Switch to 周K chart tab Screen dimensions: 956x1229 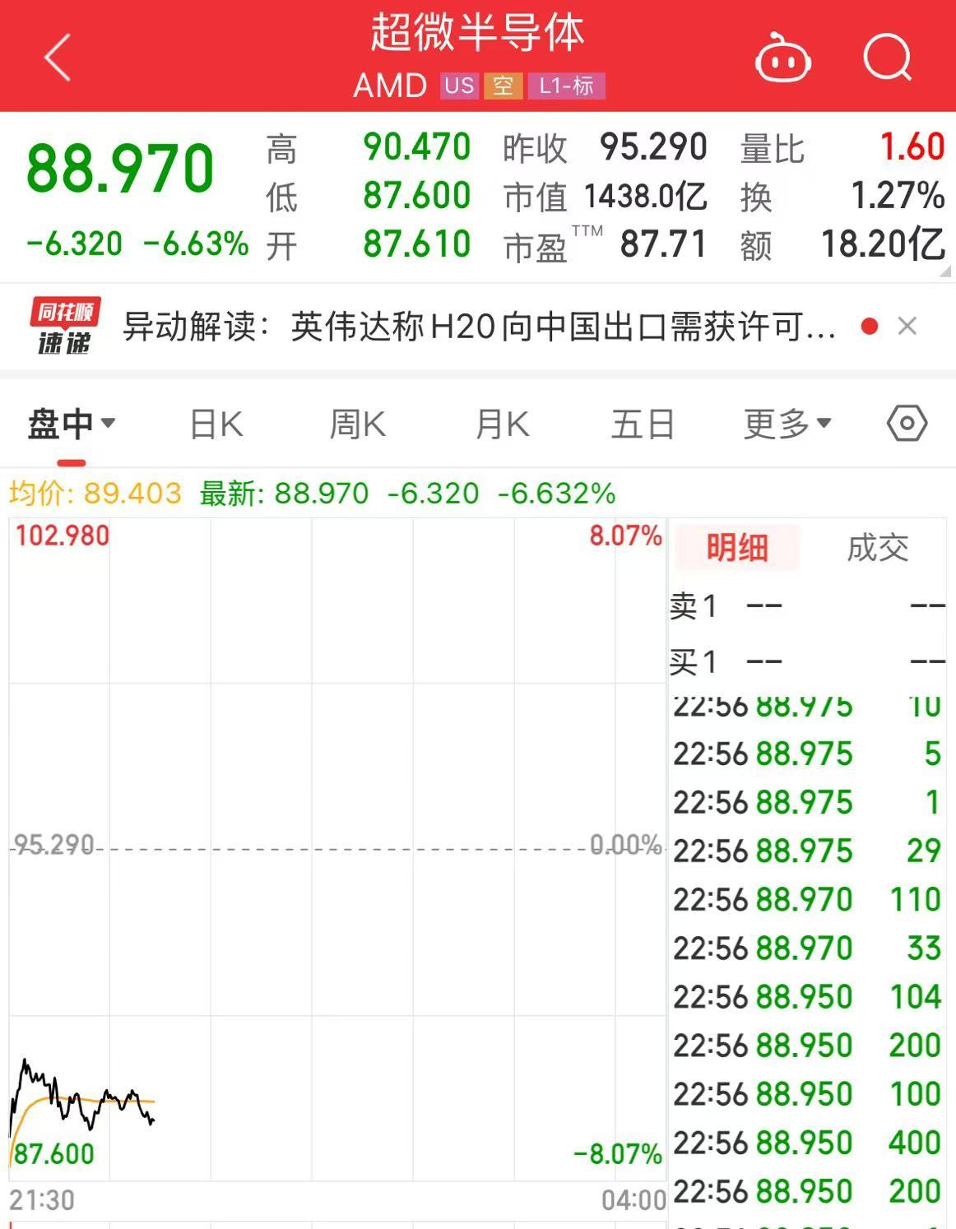click(357, 424)
